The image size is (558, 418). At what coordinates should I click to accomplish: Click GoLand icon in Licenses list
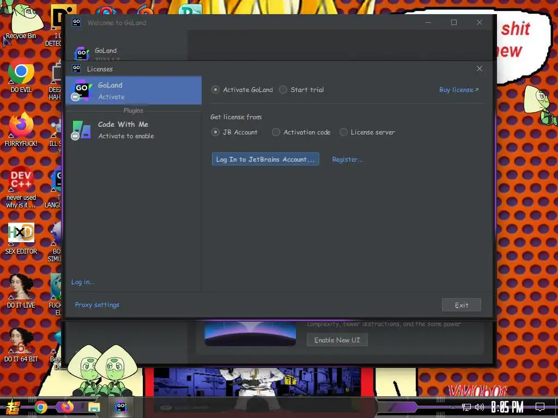(82, 90)
